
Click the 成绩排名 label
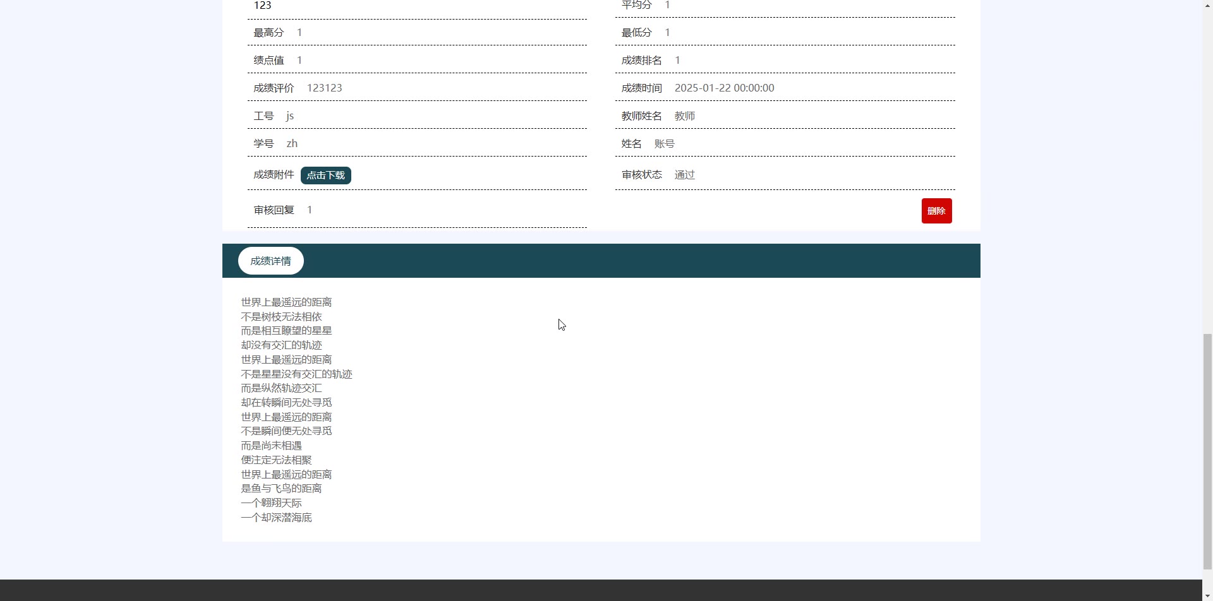[x=642, y=61]
